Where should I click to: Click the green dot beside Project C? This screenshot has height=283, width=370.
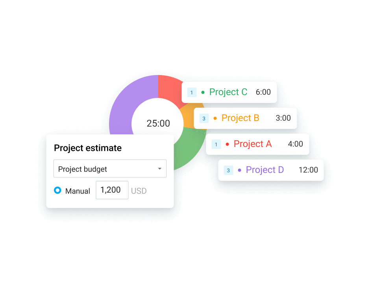[x=202, y=92]
